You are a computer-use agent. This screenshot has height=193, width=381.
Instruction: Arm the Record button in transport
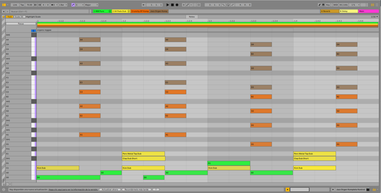click(177, 5)
